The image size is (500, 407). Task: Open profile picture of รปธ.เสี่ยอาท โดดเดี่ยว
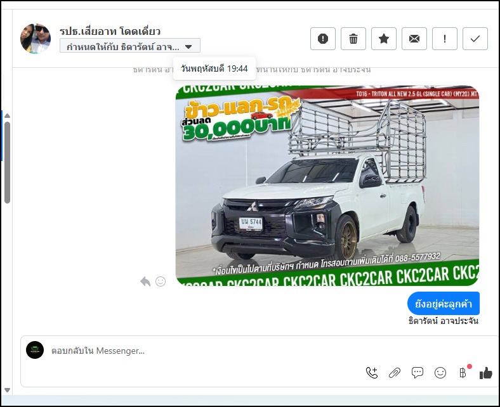(36, 38)
